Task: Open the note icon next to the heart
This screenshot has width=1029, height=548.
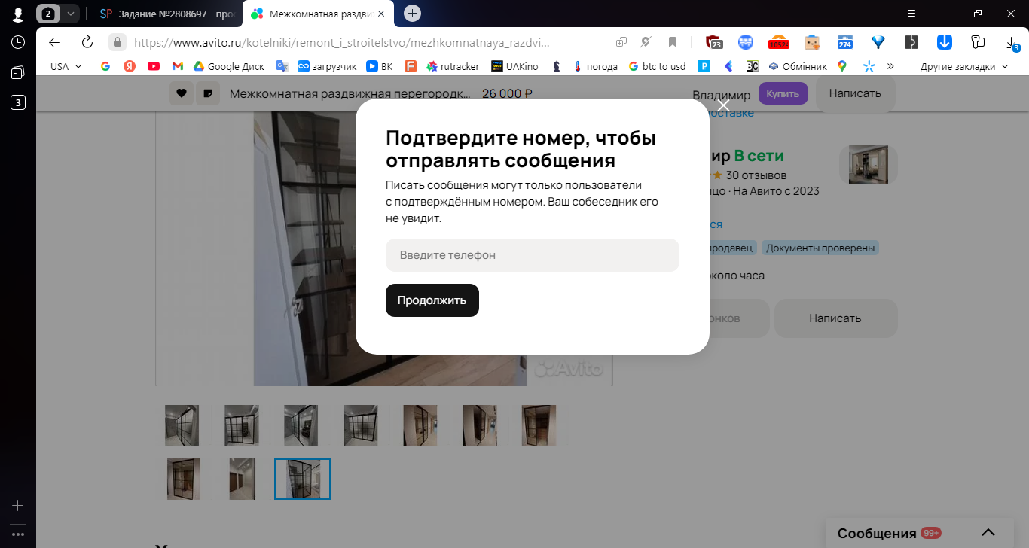Action: point(207,93)
